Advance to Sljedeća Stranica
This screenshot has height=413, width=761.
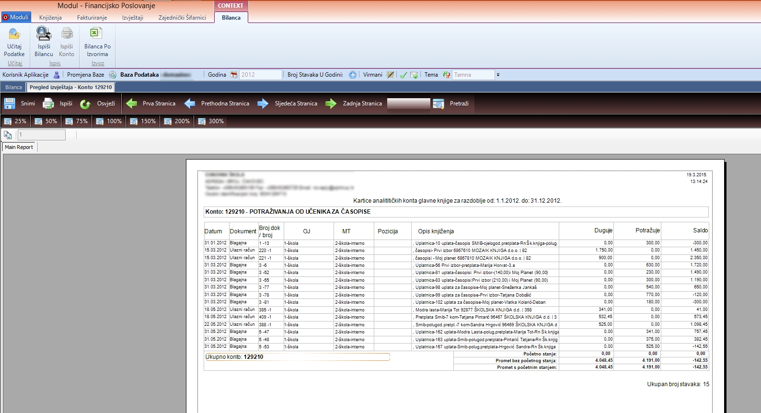tap(263, 103)
